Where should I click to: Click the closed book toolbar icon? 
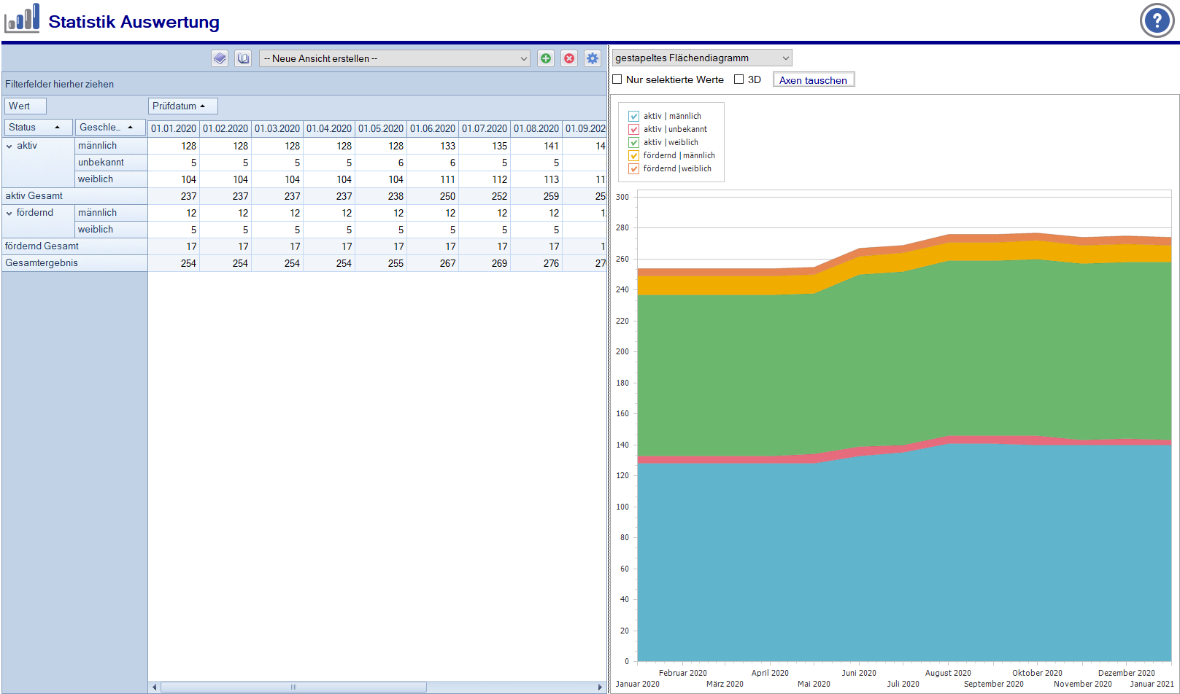coord(220,58)
